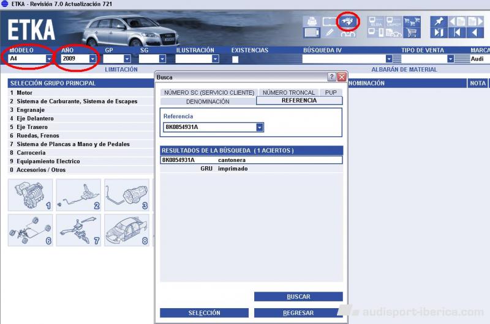490x324 pixels.
Task: Select main group 8 Carroceria
Action: click(81, 153)
